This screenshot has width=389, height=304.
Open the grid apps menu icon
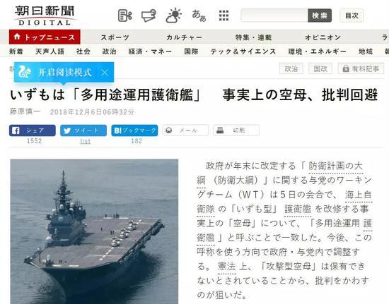223,16
